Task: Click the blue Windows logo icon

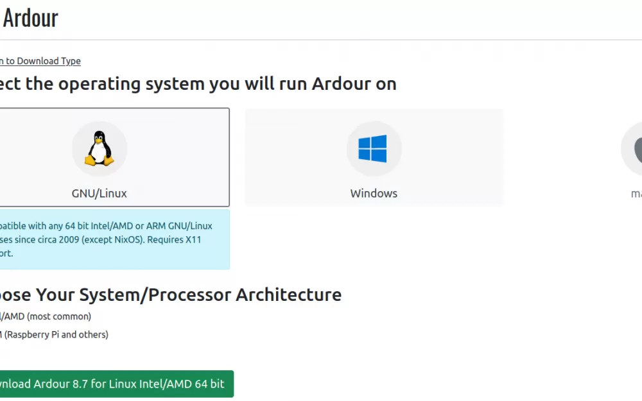Action: pos(372,149)
